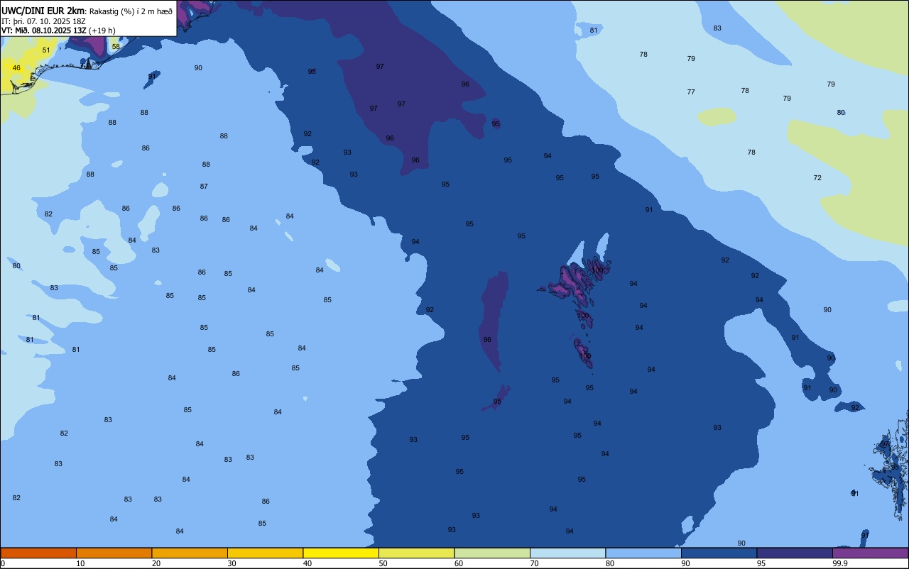This screenshot has height=569, width=909.
Task: Click the humidity value '72' on the map
Action: point(817,178)
